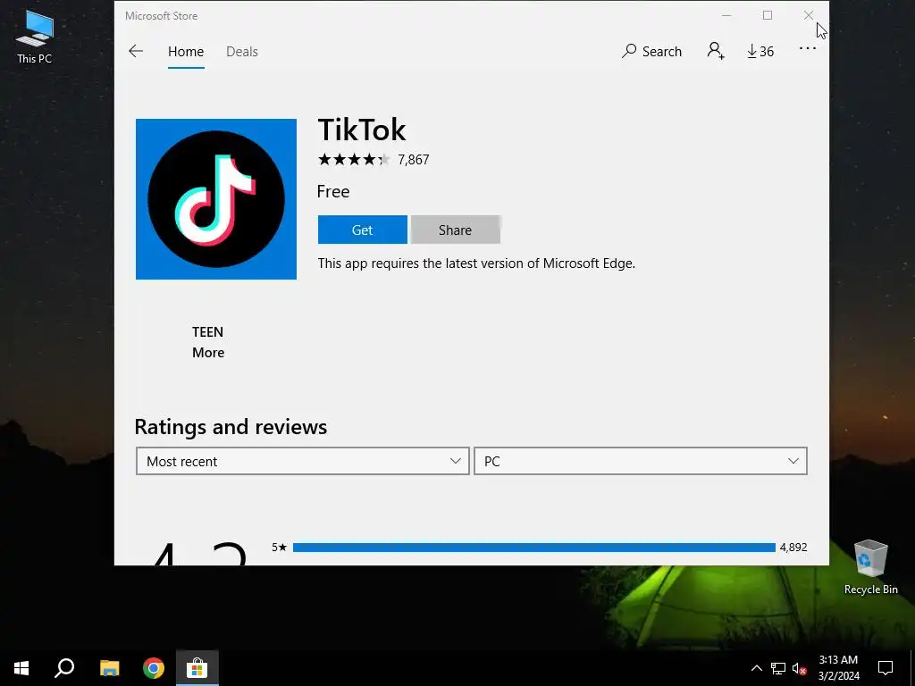Screen dimensions: 915x686
Task: Open Search in Microsoft Store
Action: pyautogui.click(x=651, y=51)
